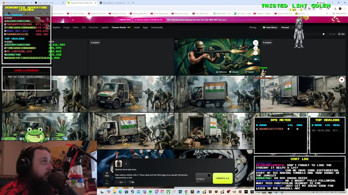Switch to the Flow - Jan 03 tab

click(49, 3)
